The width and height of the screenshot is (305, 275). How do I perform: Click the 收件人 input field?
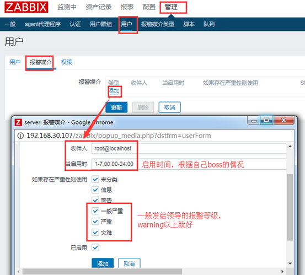(x=189, y=148)
